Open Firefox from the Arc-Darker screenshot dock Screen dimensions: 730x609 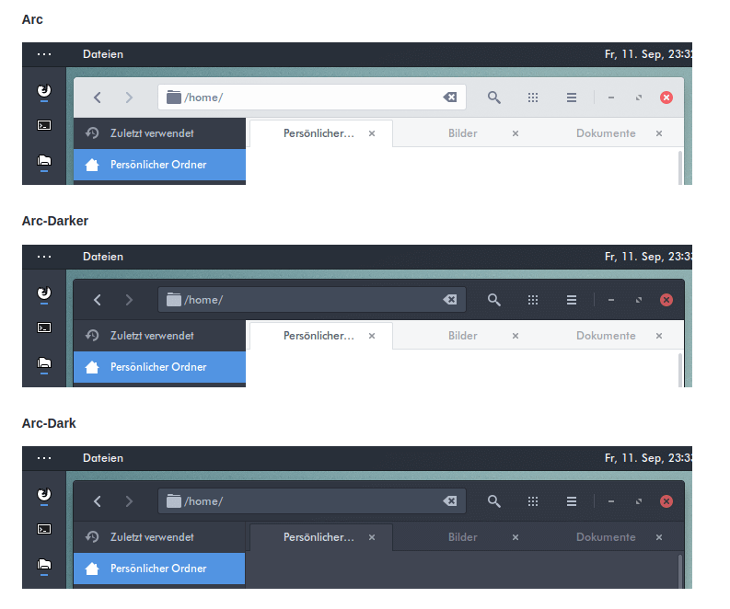click(44, 293)
